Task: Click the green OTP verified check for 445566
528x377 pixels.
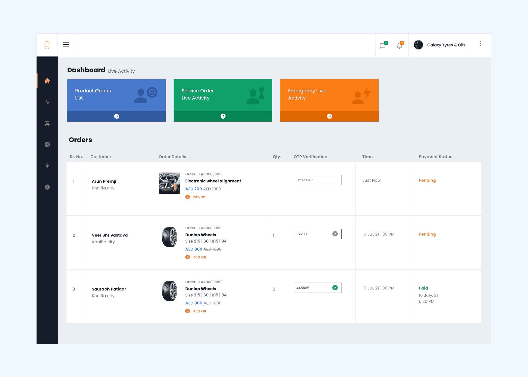Action: (x=335, y=288)
